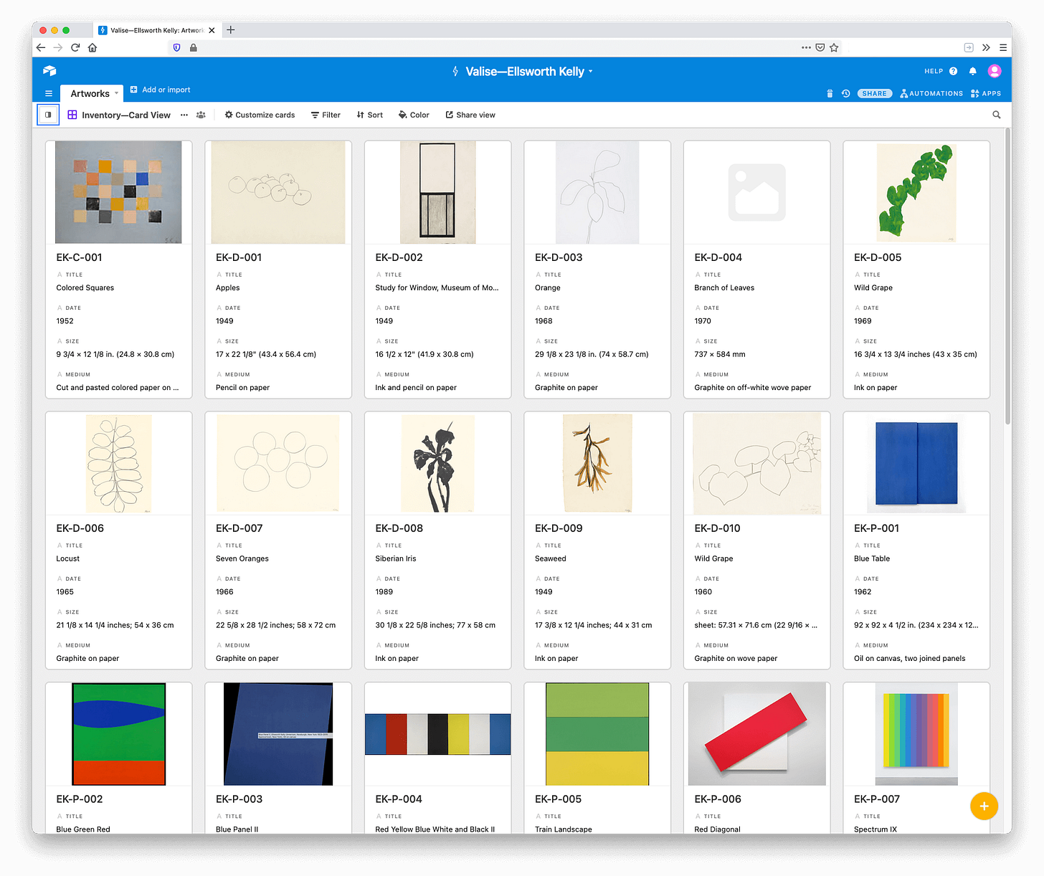Viewport: 1044px width, 876px height.
Task: Click the title 'Seven Oranges'
Action: [x=242, y=558]
